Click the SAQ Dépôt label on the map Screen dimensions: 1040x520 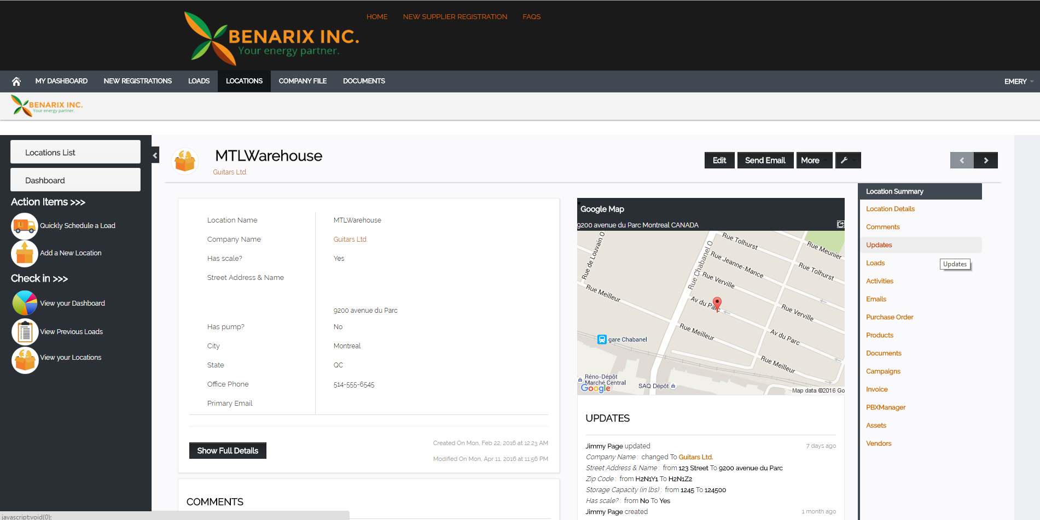[x=653, y=386]
